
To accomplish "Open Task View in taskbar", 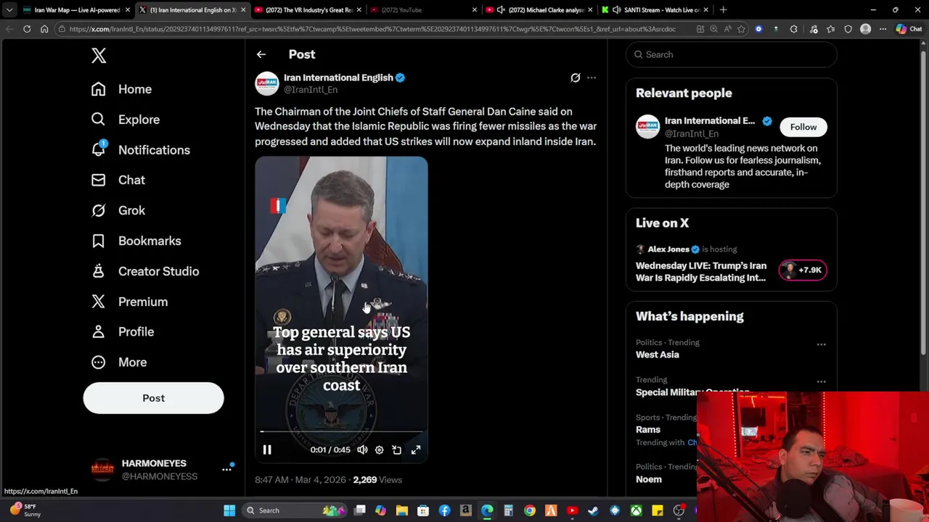I will tap(360, 510).
